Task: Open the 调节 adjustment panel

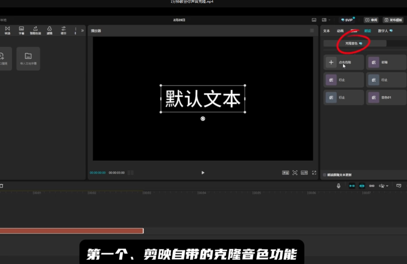Action: [64, 30]
